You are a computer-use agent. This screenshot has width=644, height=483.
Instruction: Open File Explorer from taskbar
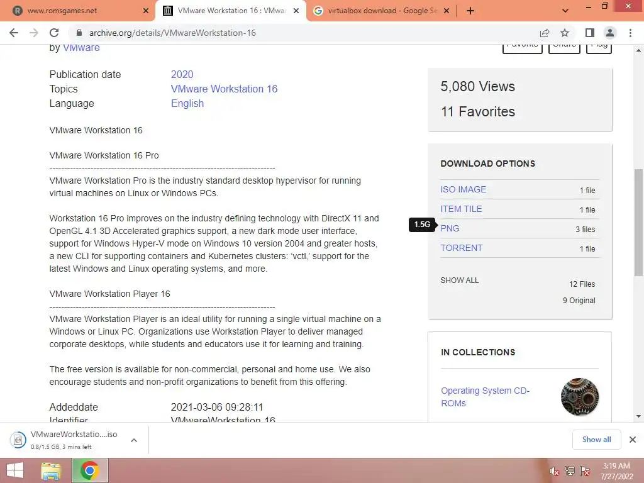click(52, 470)
